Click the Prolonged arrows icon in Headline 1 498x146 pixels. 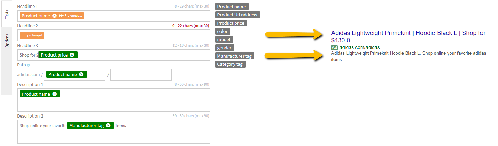61,16
